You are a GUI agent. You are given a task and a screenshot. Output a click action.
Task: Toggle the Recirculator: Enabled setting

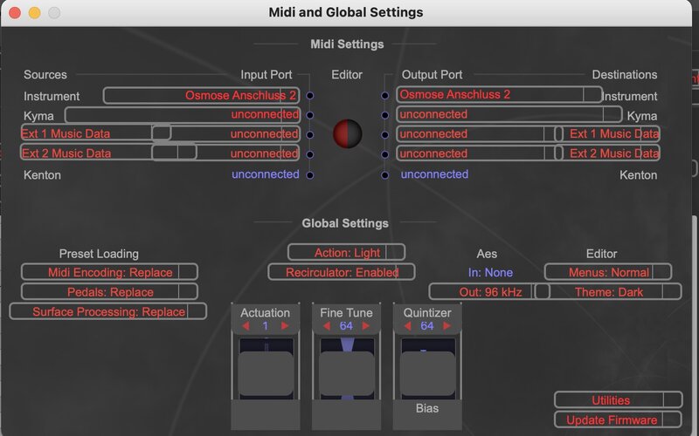pyautogui.click(x=342, y=272)
